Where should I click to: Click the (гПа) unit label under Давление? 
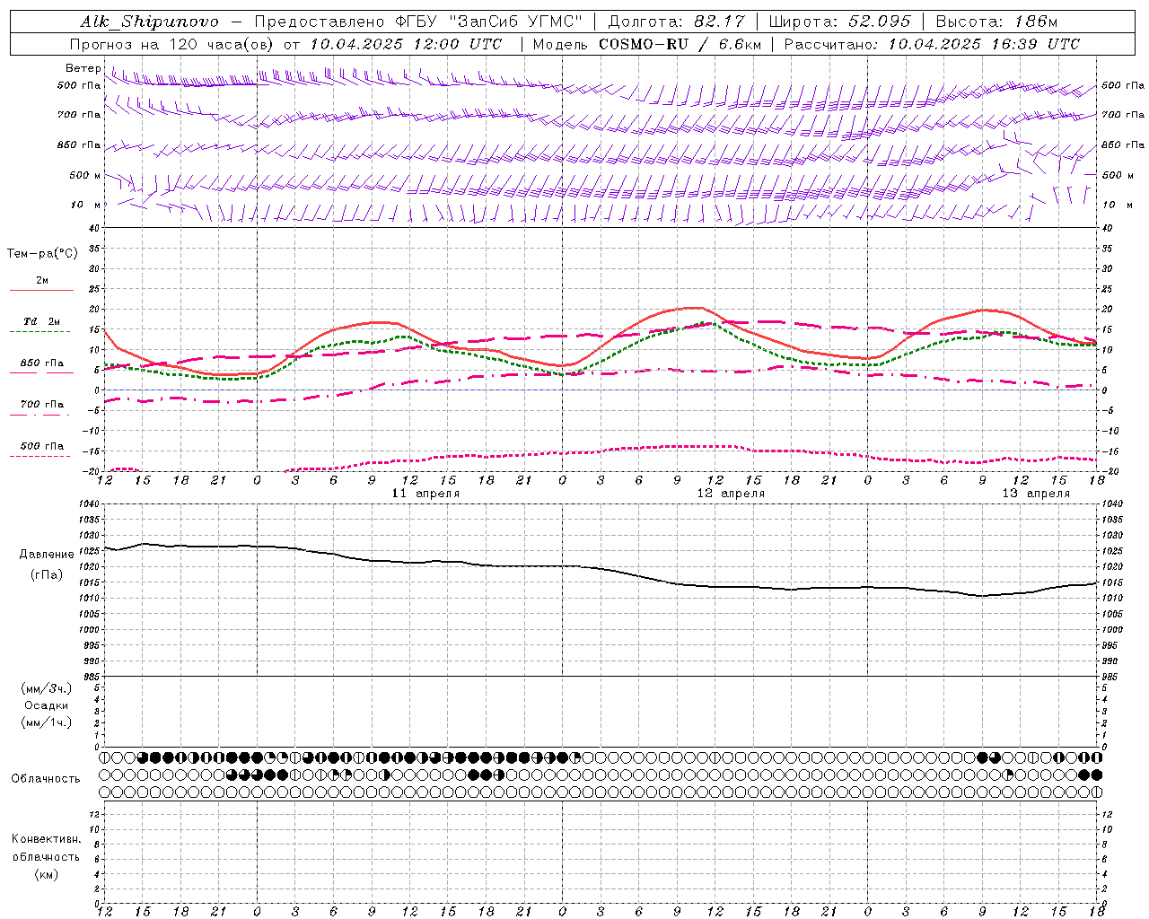point(47,575)
